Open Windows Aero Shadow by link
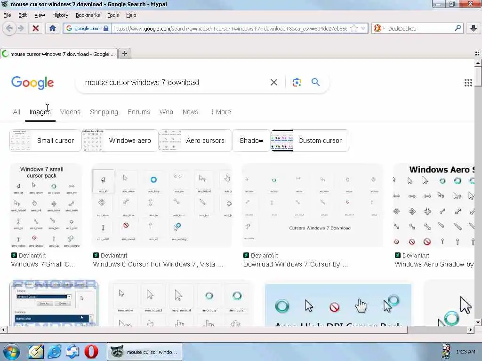The height and width of the screenshot is (361, 482). tap(434, 264)
